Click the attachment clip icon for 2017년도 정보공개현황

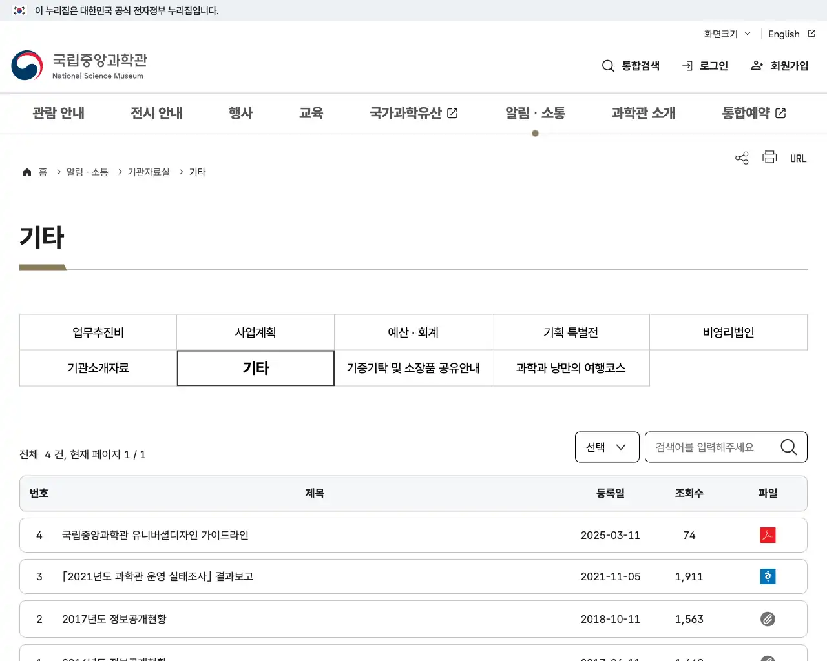(767, 618)
